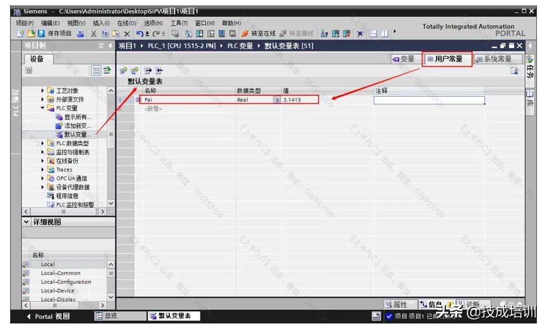Screen dimensions: 547x329
Task: Click the Export icon in table toolbar
Action: pyautogui.click(x=148, y=70)
